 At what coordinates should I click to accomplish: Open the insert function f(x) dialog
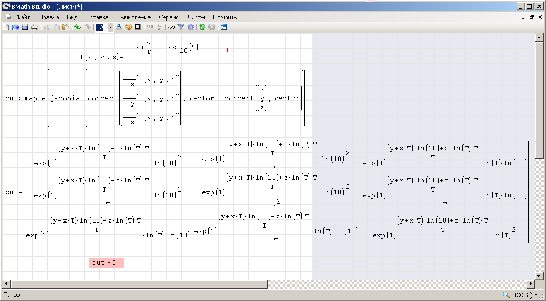(x=171, y=27)
